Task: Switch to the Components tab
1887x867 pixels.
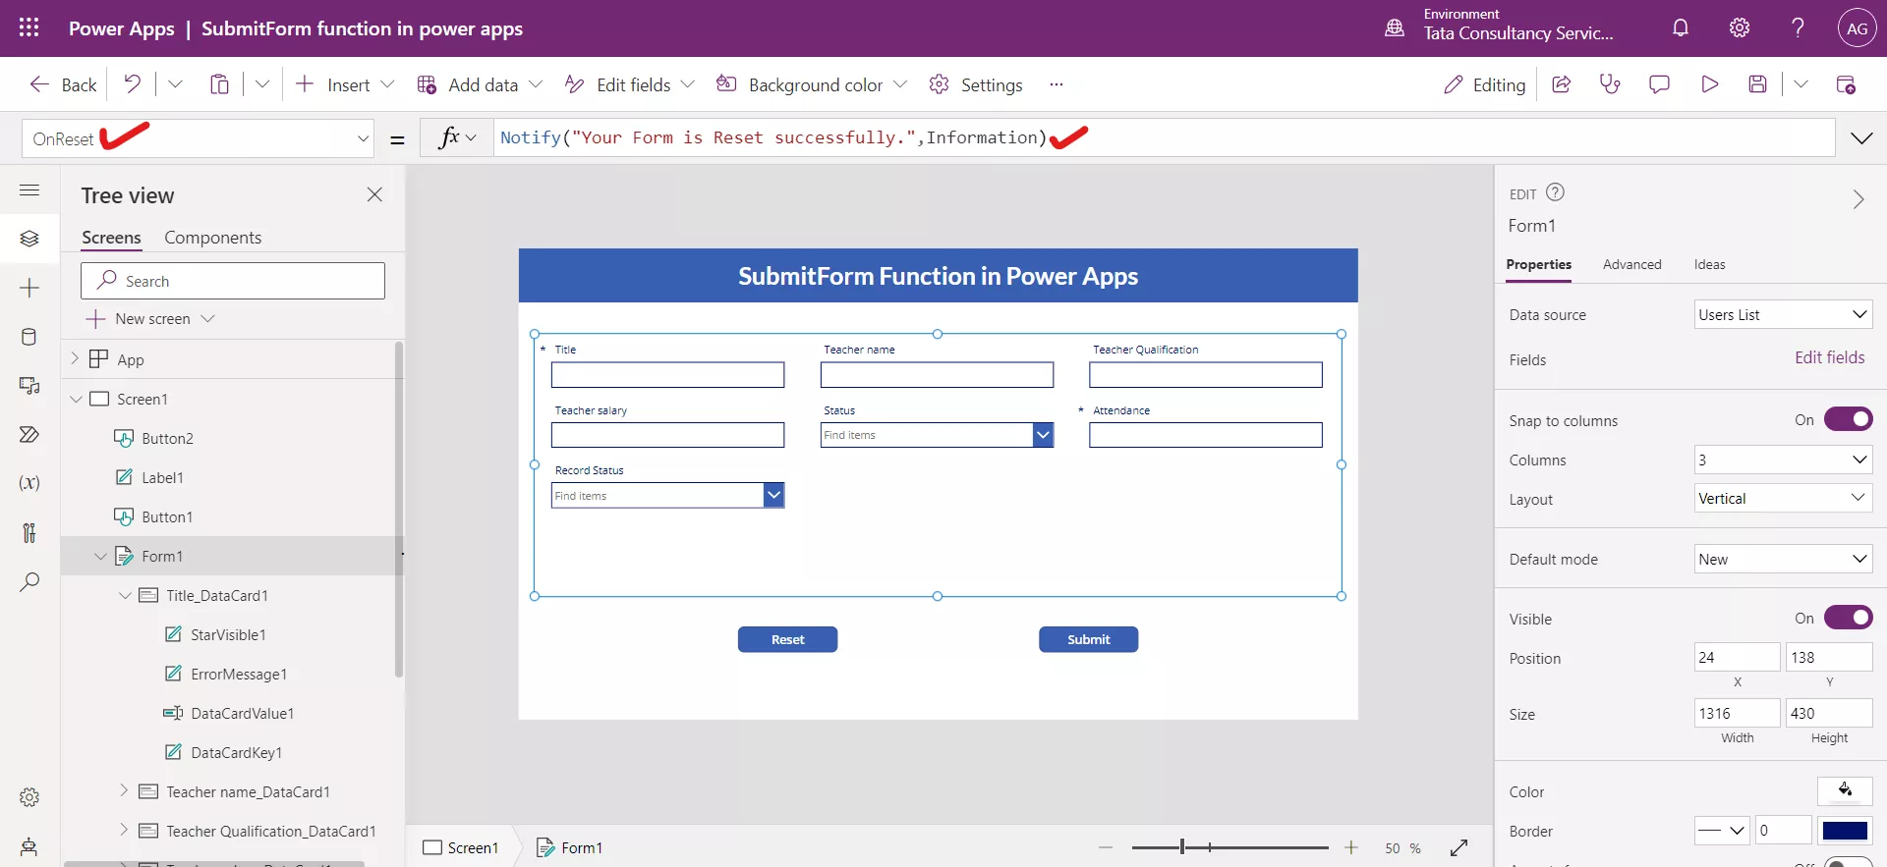Action: point(212,238)
